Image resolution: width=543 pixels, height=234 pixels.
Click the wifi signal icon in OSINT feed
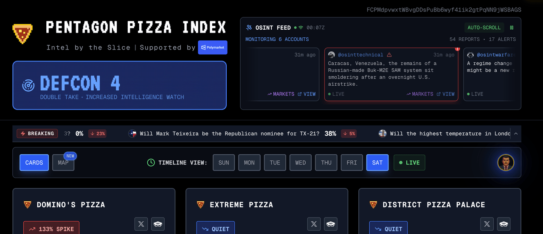coord(301,28)
